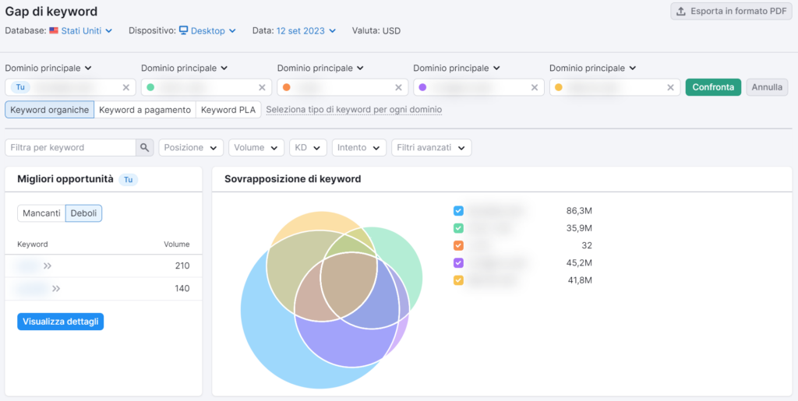Clear the yellow-dot domain field
This screenshot has height=401, width=798.
click(x=671, y=87)
